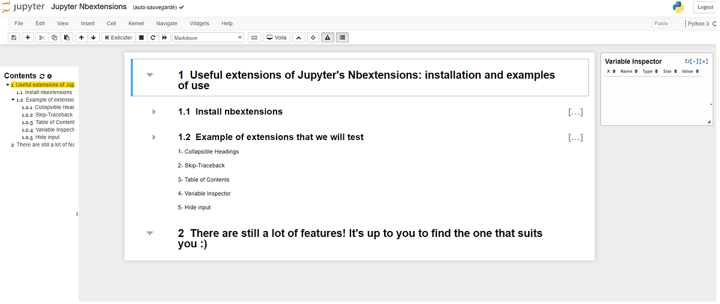Viewport: 720px width, 304px height.
Task: Click the Jupyter logo
Action: point(23,7)
